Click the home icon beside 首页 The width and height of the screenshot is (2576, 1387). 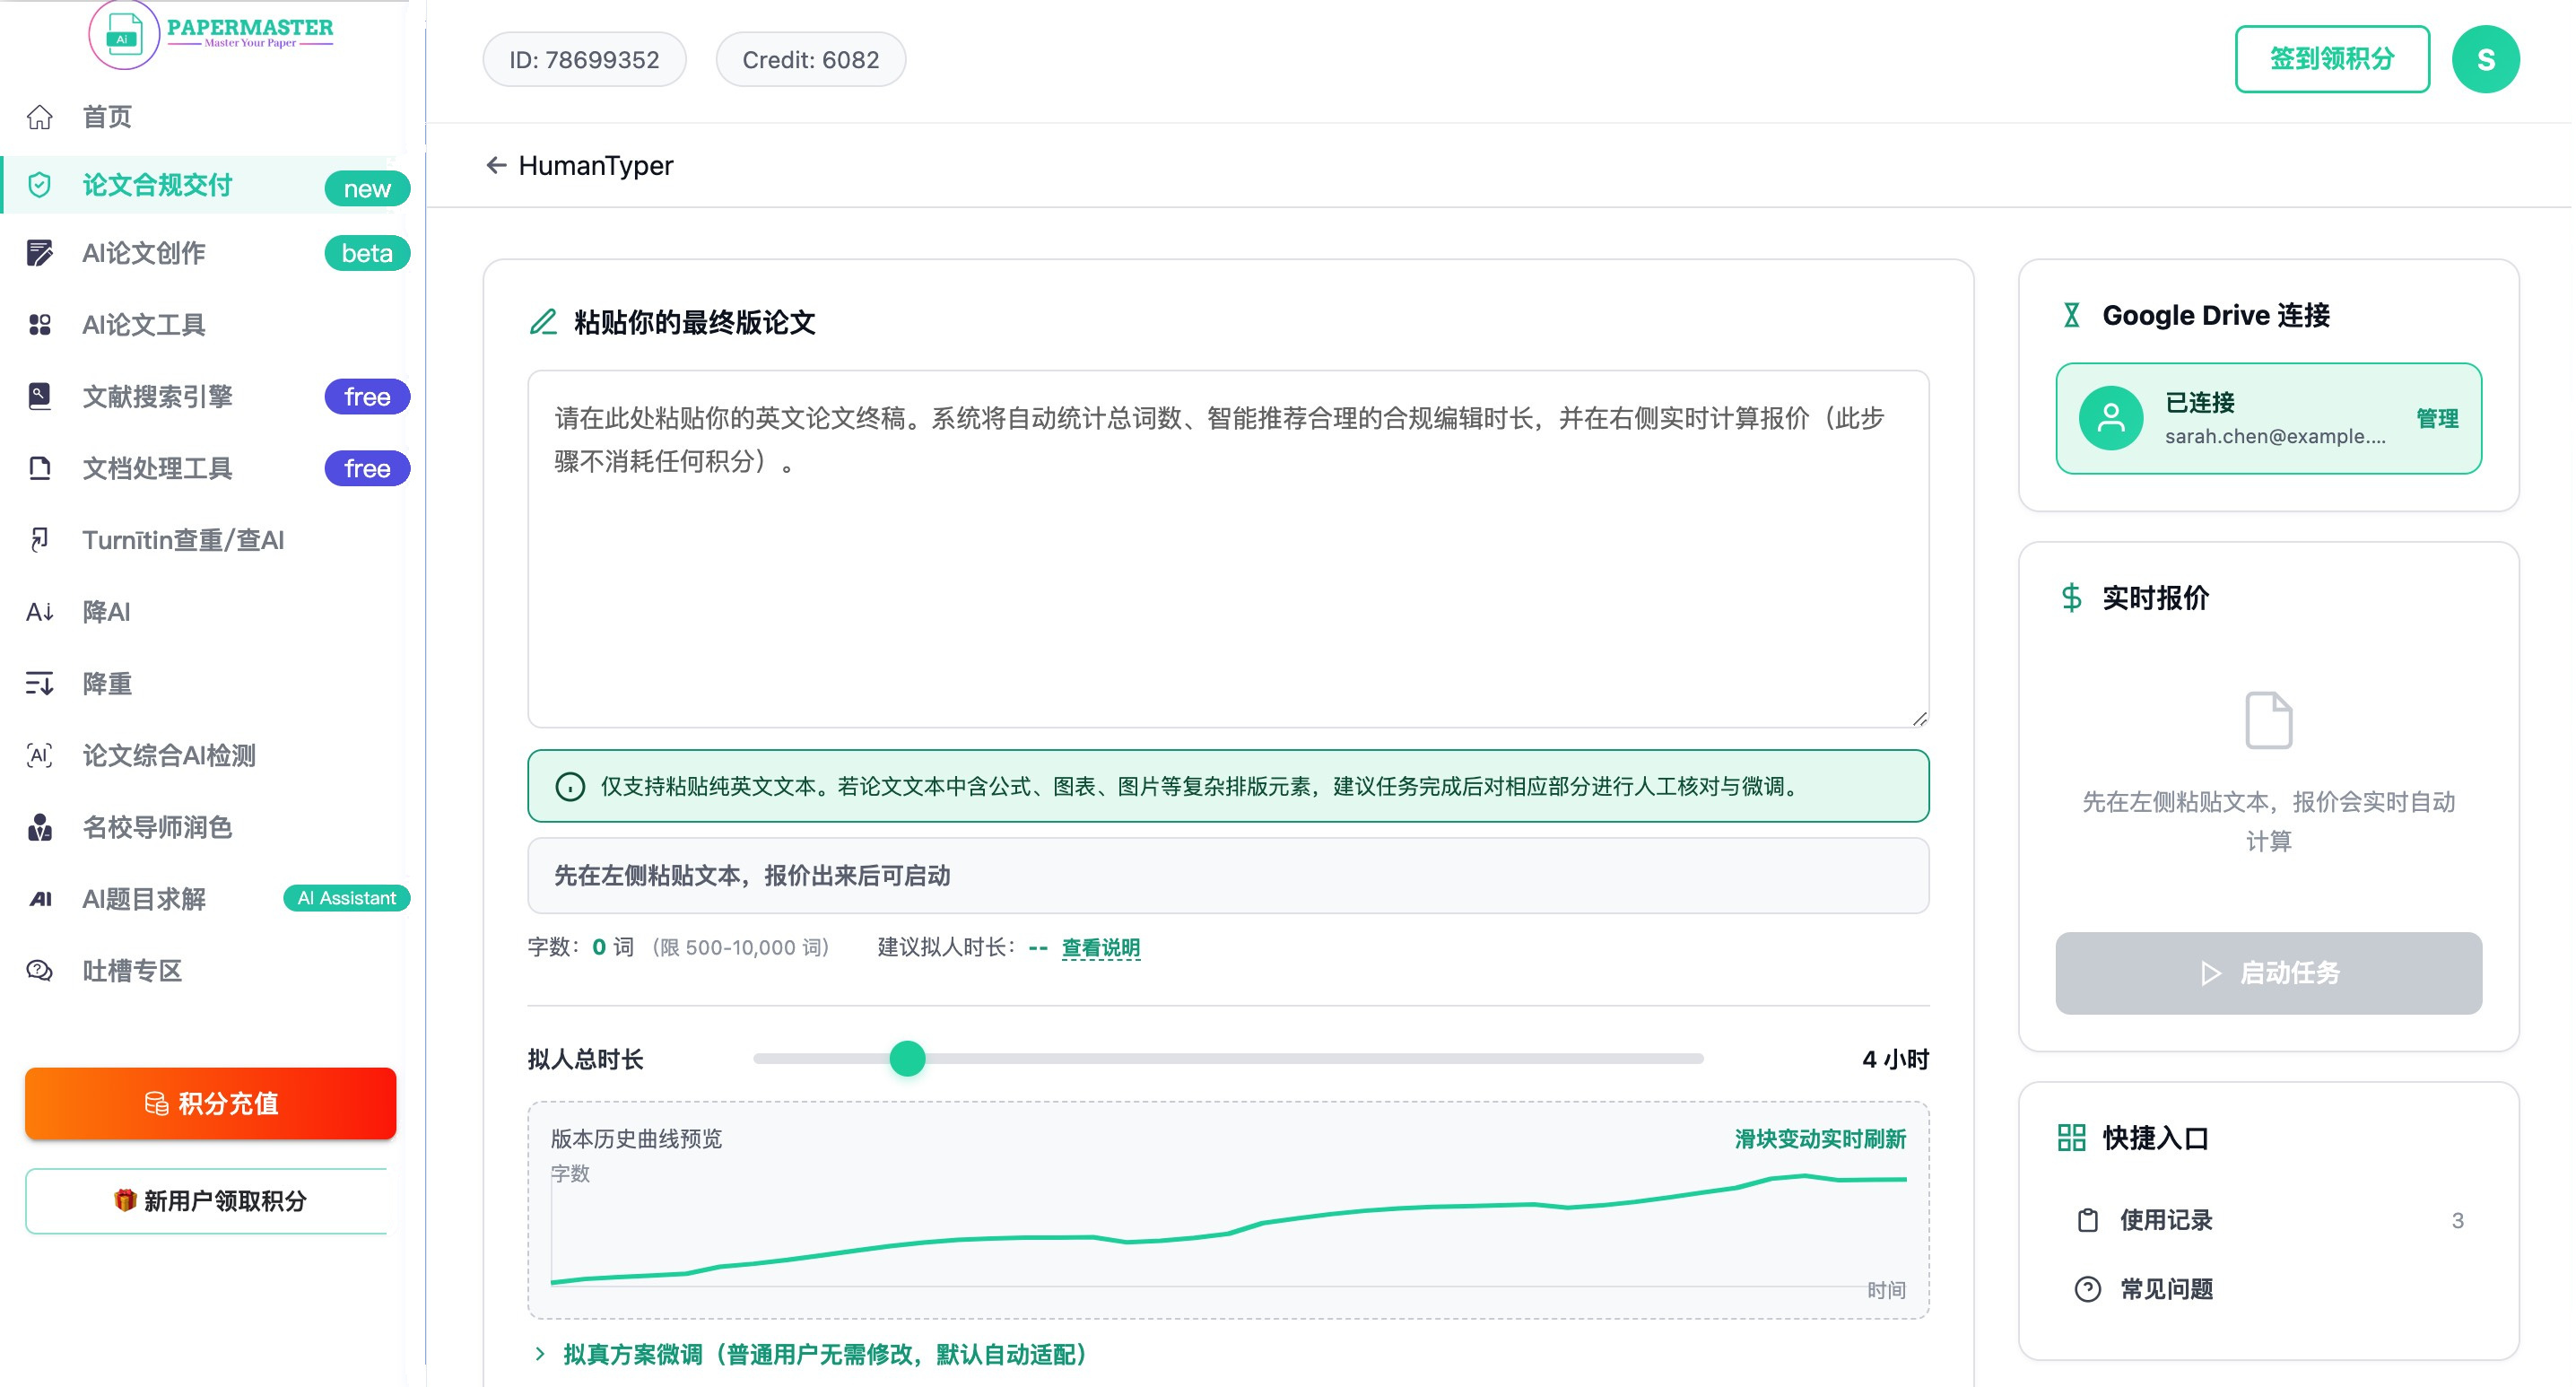point(40,117)
